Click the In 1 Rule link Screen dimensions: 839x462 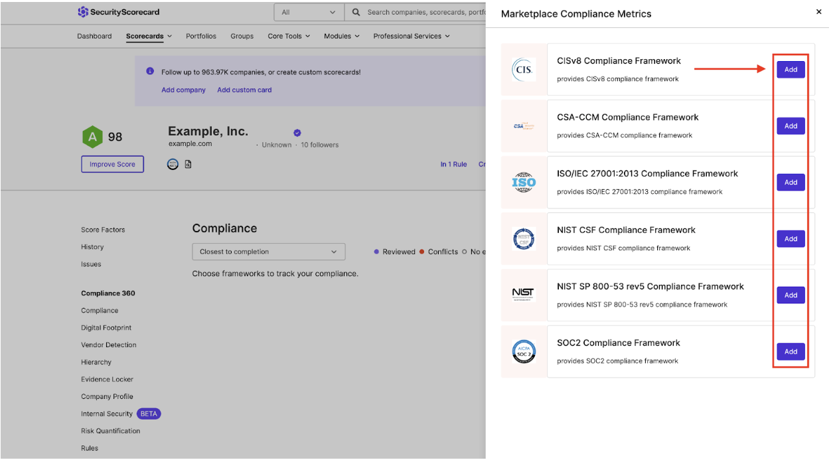point(454,165)
